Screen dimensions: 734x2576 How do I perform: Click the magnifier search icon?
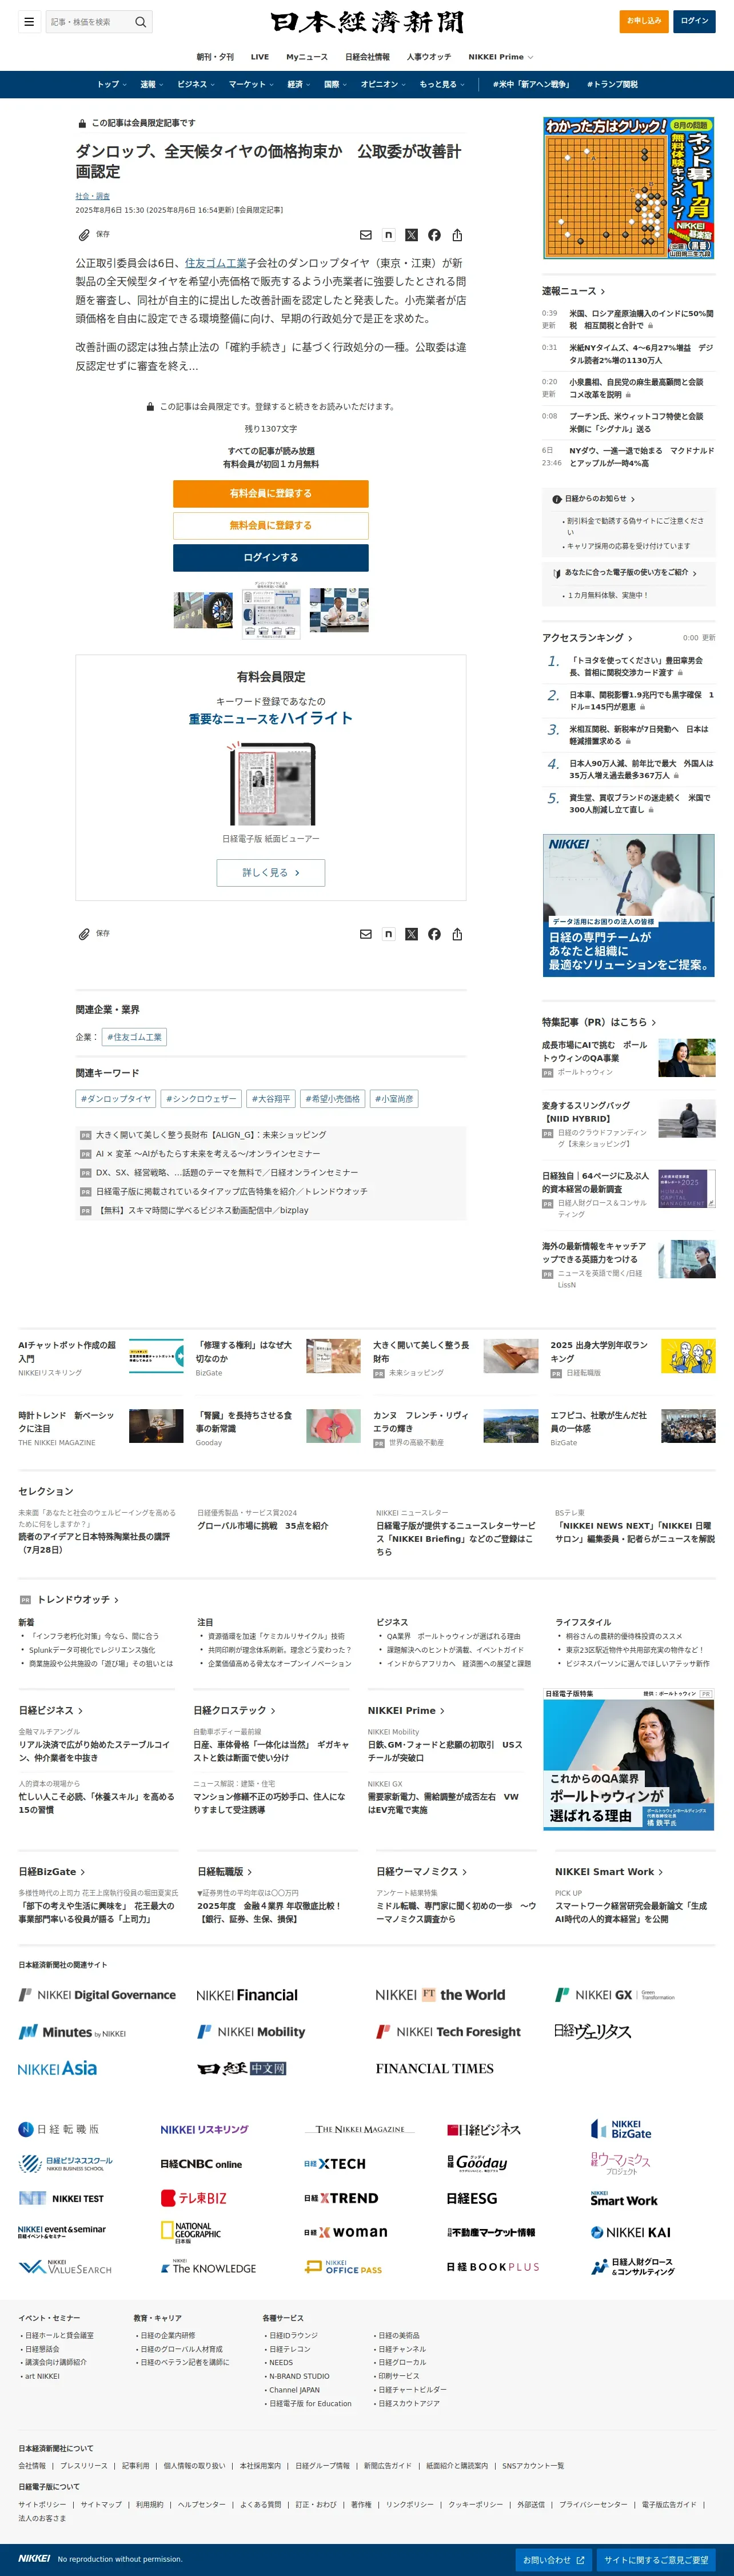[141, 21]
